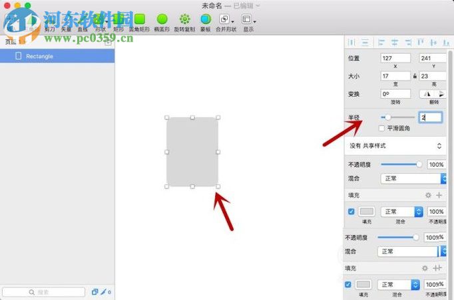Viewport: 454px width, 300px height.
Task: Select the 矩形 rectangle tool
Action: point(118,23)
